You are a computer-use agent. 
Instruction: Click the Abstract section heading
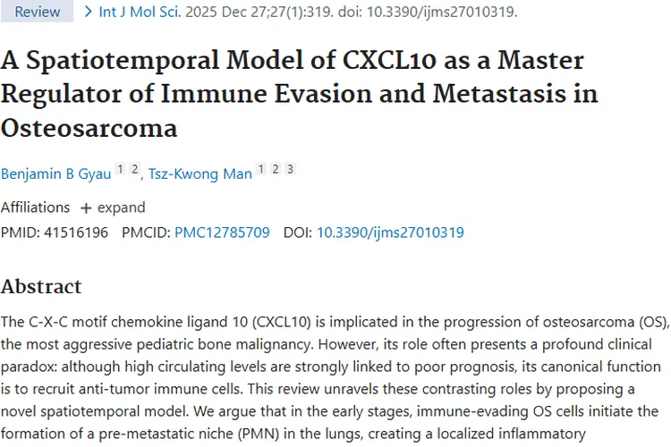(x=41, y=287)
